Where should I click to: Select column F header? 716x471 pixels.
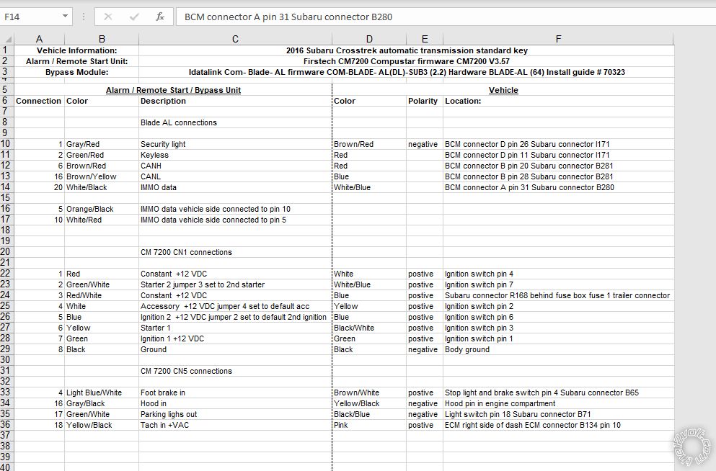pos(559,39)
